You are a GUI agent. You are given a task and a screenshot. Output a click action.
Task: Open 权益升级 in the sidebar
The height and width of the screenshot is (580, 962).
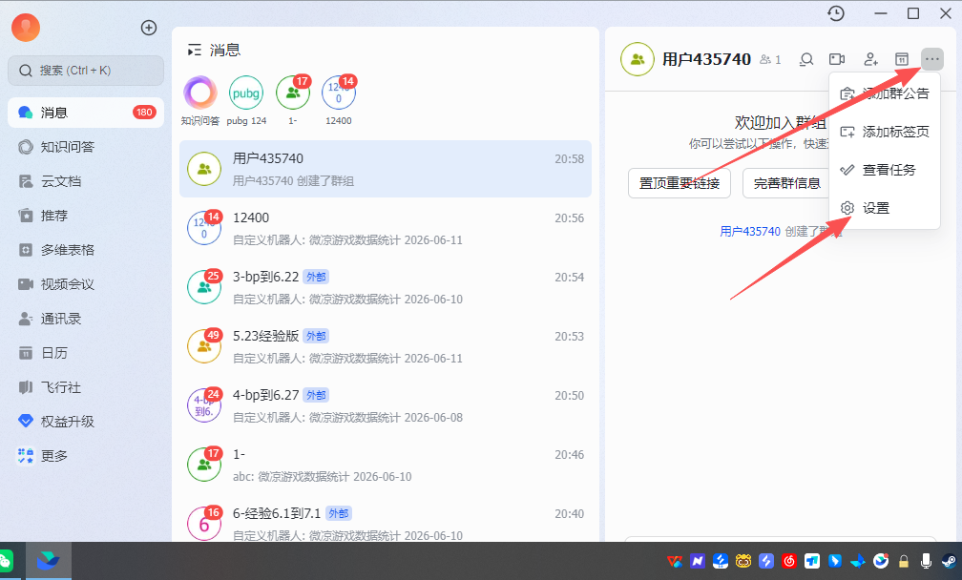[x=86, y=422]
